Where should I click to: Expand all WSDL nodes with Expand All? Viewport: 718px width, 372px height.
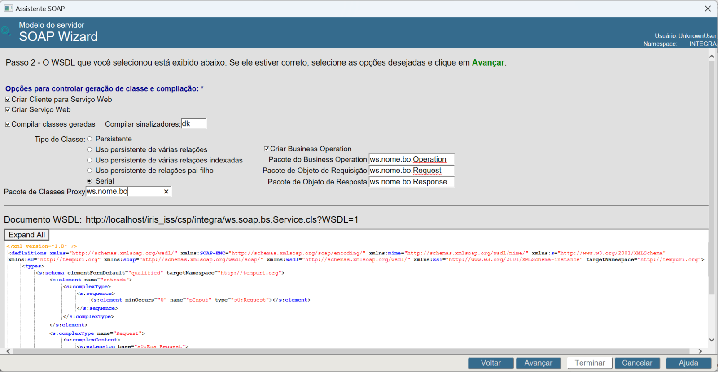27,235
